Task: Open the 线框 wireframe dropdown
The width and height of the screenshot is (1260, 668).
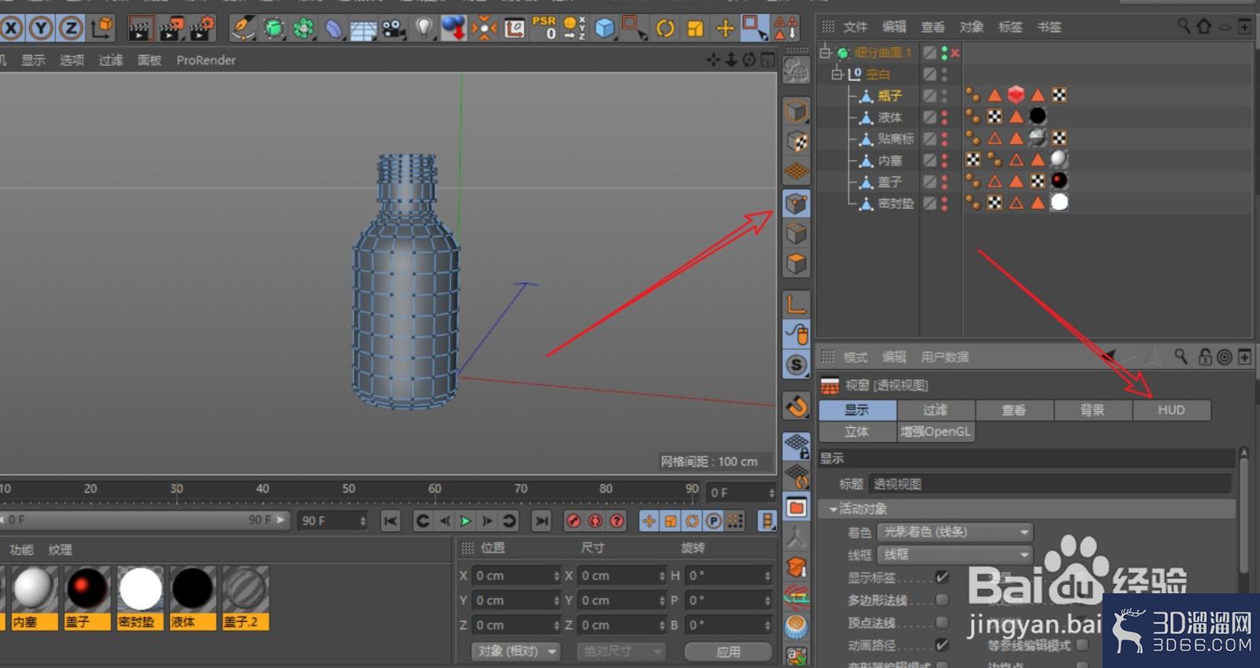Action: coord(954,555)
